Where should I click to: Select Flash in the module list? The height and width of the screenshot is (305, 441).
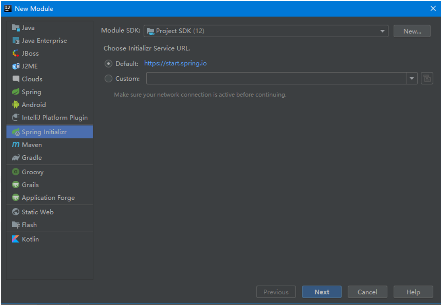tap(49, 225)
